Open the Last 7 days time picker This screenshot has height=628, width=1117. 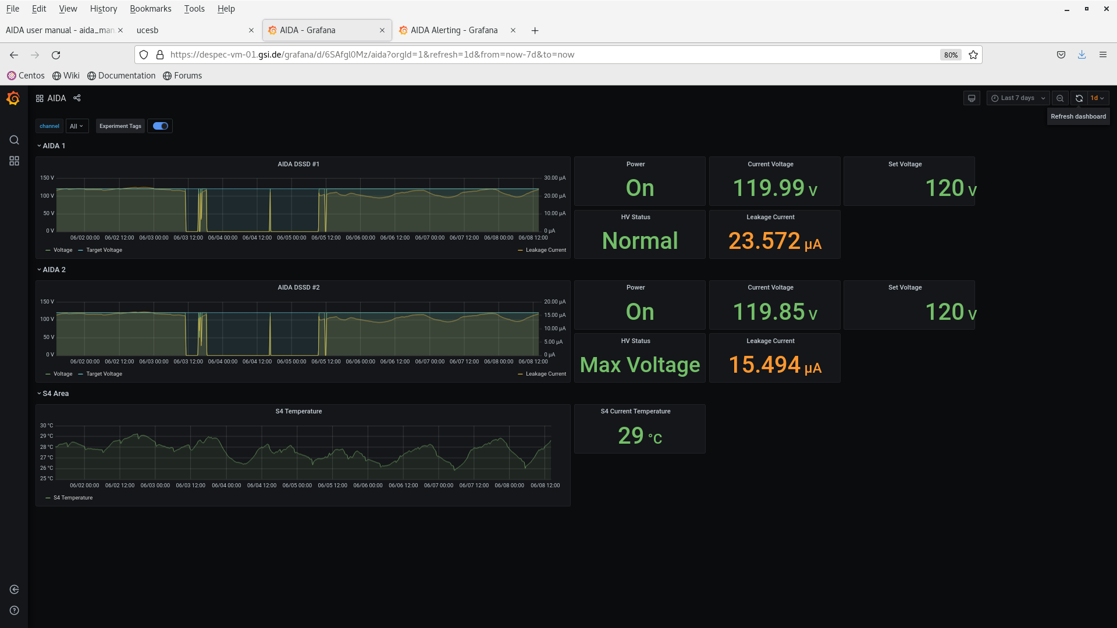[x=1018, y=98]
